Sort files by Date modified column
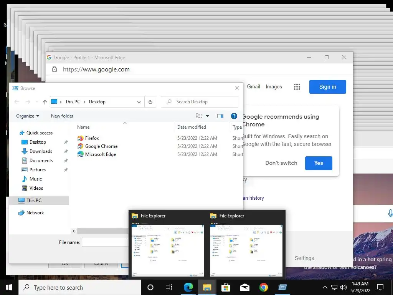Screen dimensions: 393x295 (x=192, y=127)
